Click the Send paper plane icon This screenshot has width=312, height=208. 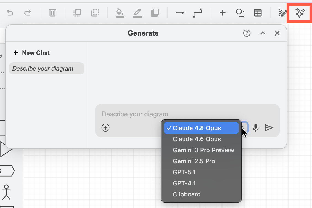point(269,128)
